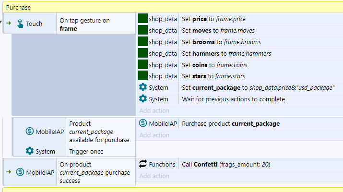Image resolution: width=343 pixels, height=192 pixels.
Task: Click Add action under Wait for previous actions
Action: pyautogui.click(x=154, y=111)
